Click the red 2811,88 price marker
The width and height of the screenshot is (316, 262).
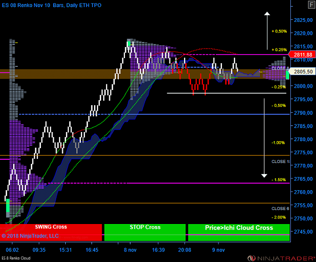[301, 55]
